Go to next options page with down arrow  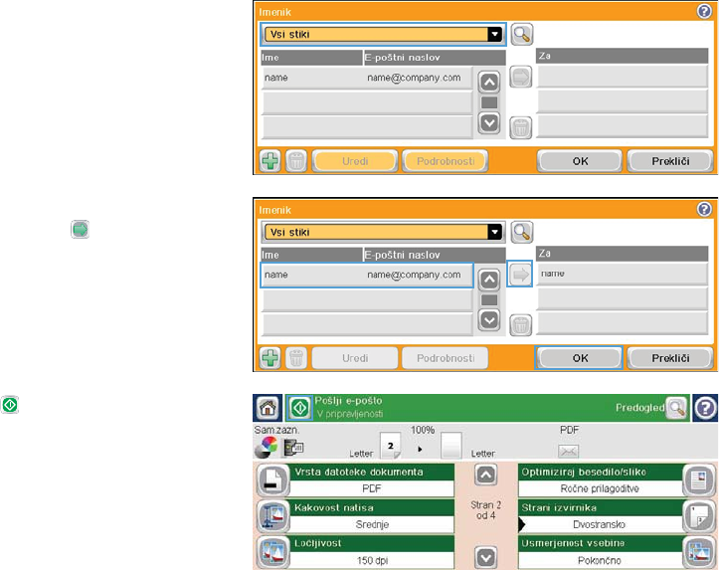coord(485,557)
